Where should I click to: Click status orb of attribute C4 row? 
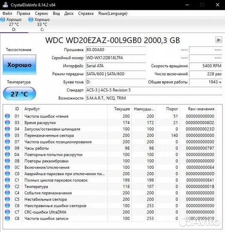click(x=7, y=192)
